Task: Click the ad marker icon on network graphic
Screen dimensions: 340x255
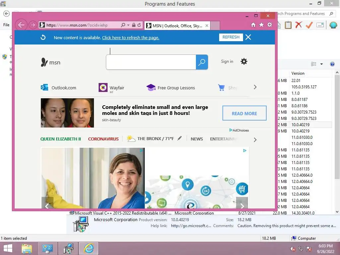Action: tap(245, 150)
